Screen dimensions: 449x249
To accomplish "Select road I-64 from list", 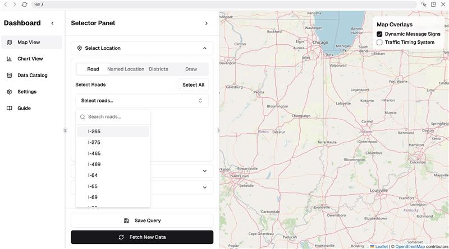I will (x=113, y=175).
